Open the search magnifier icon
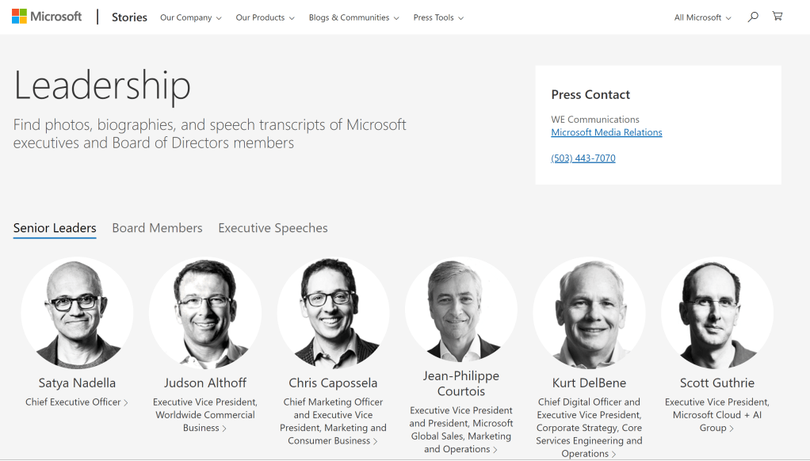This screenshot has height=461, width=810. (x=753, y=17)
